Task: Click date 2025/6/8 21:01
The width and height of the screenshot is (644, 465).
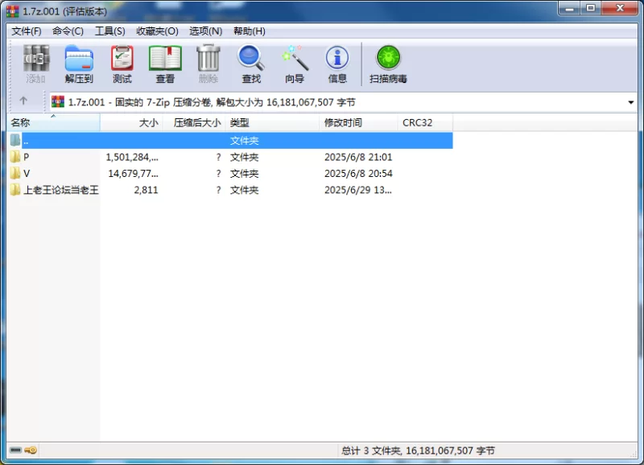Action: 358,157
